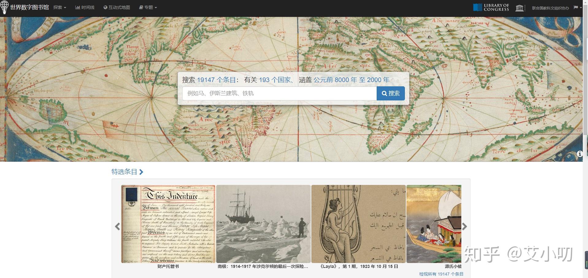Show next carousel items with right arrow
Image resolution: width=588 pixels, height=278 pixels.
point(464,227)
